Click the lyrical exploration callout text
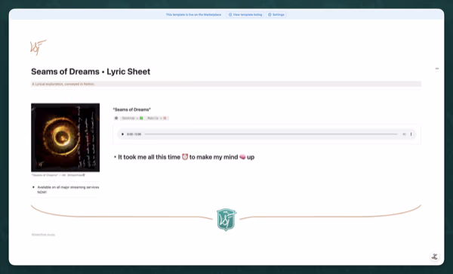 (x=63, y=84)
